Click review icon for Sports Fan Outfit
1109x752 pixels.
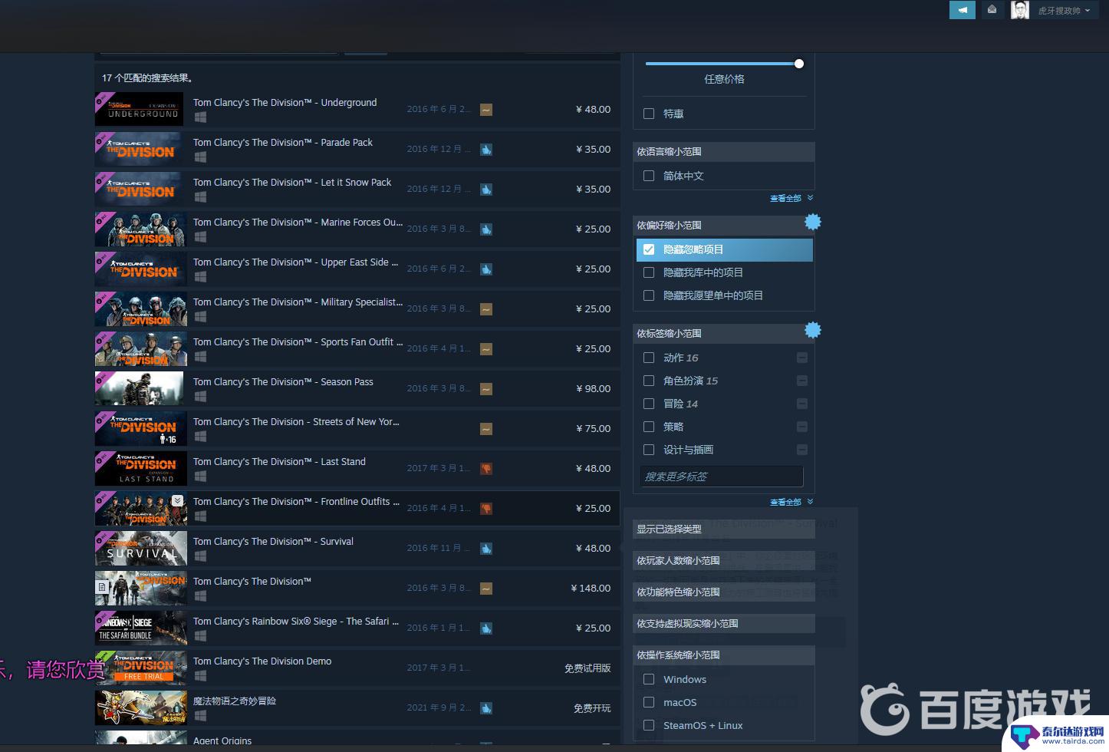coord(486,349)
